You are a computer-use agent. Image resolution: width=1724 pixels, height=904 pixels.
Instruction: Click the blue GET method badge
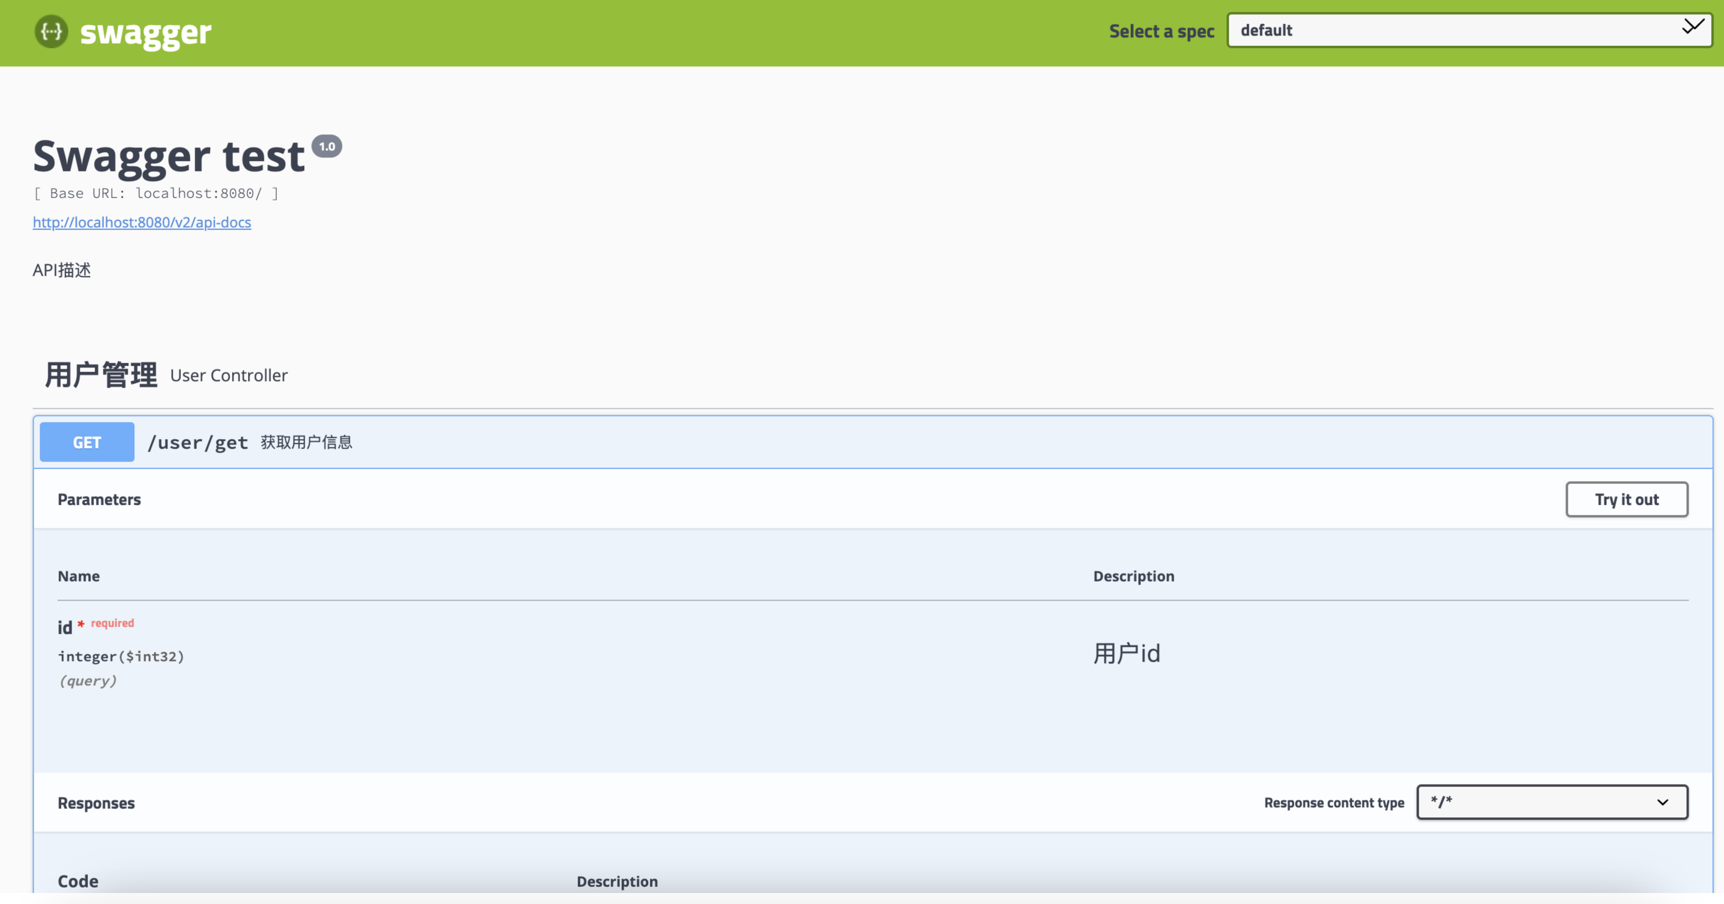(x=86, y=442)
